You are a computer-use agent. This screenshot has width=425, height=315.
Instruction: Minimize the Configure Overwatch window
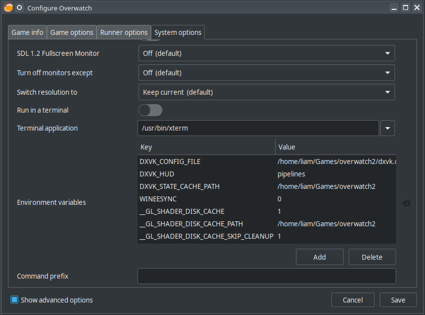394,7
